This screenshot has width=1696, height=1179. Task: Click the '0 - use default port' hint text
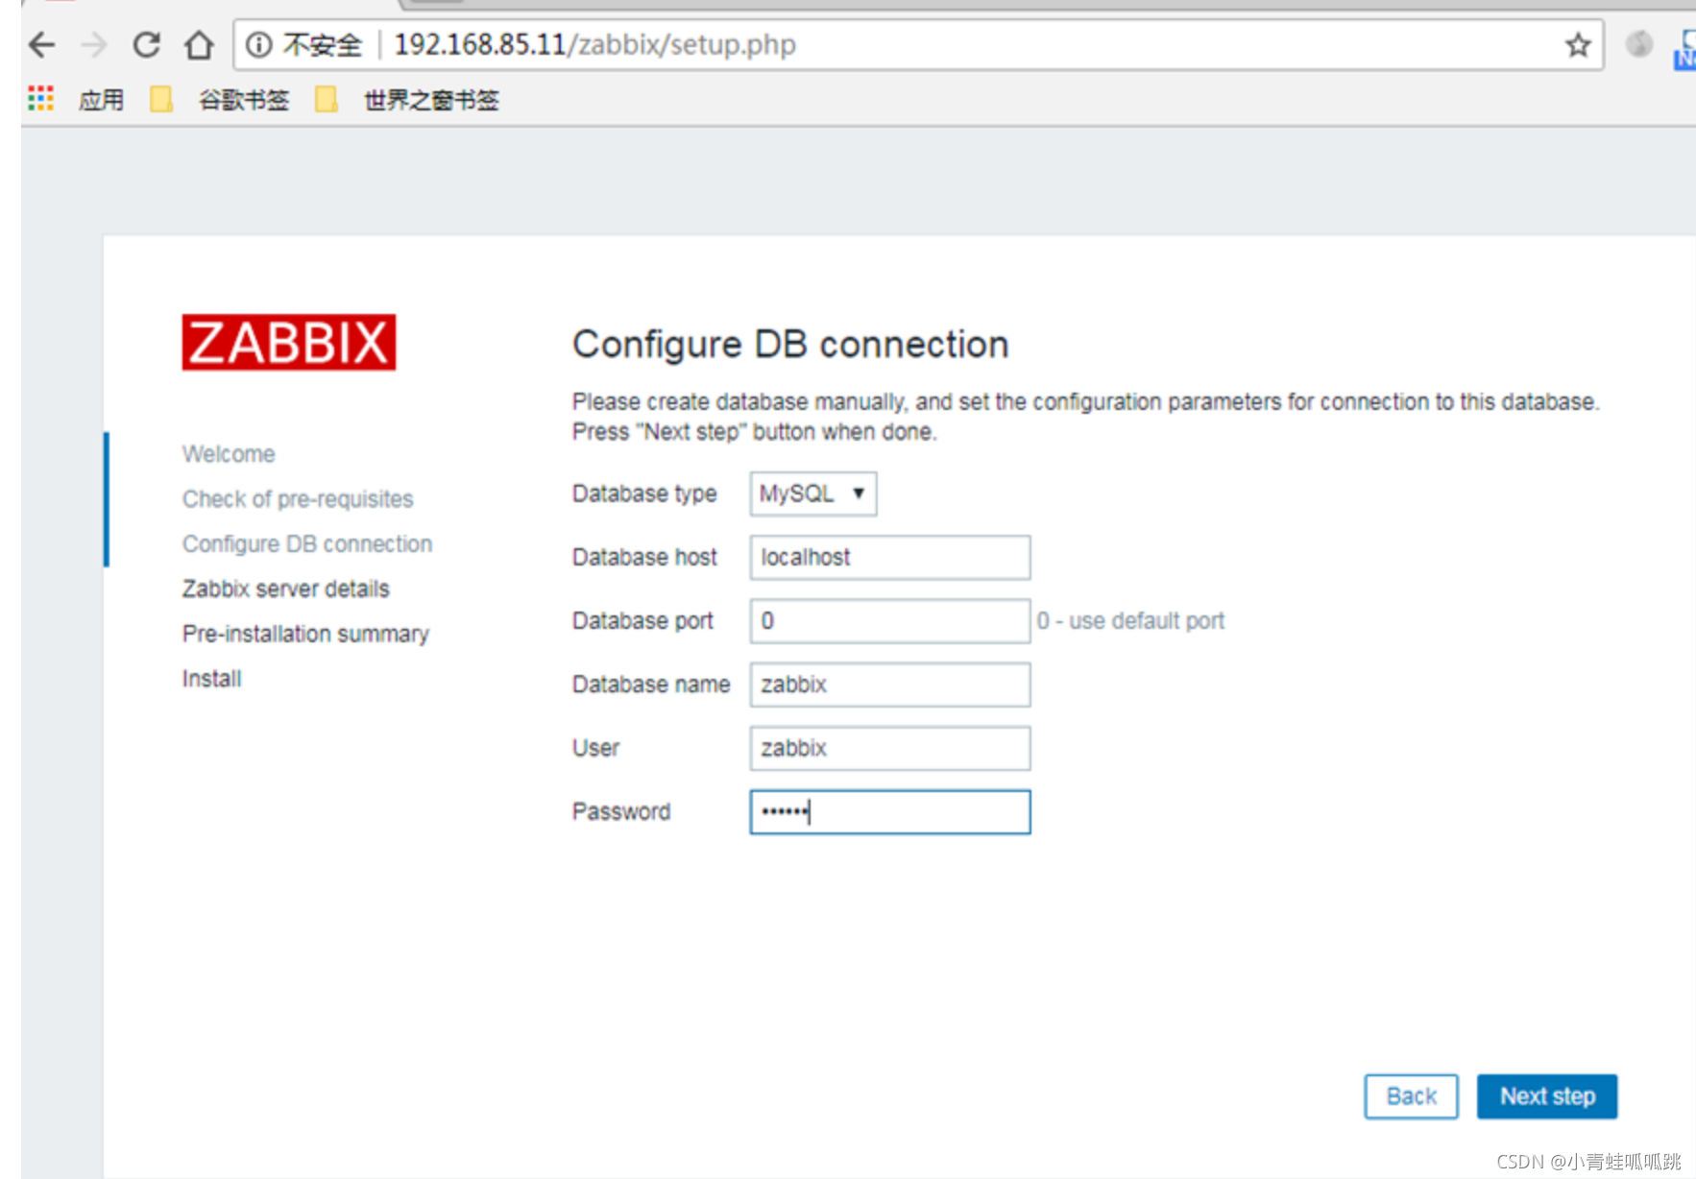tap(1130, 621)
